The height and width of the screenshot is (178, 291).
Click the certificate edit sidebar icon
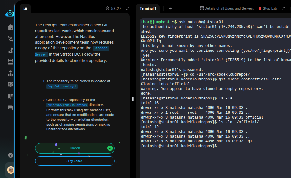click(x=10, y=85)
